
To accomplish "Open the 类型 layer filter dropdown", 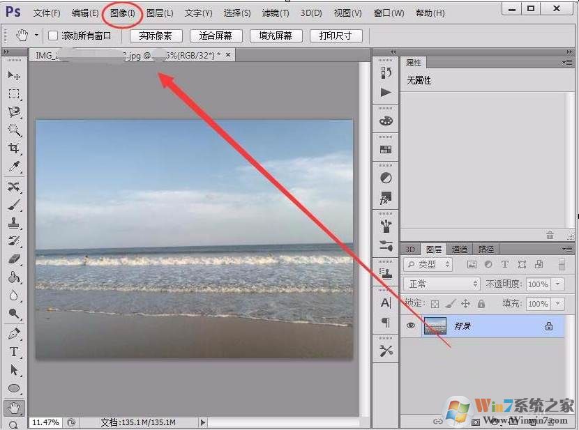I will [428, 264].
